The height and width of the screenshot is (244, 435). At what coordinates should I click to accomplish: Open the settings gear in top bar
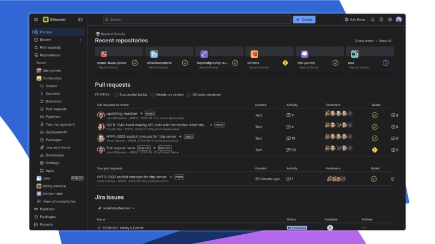(390, 20)
